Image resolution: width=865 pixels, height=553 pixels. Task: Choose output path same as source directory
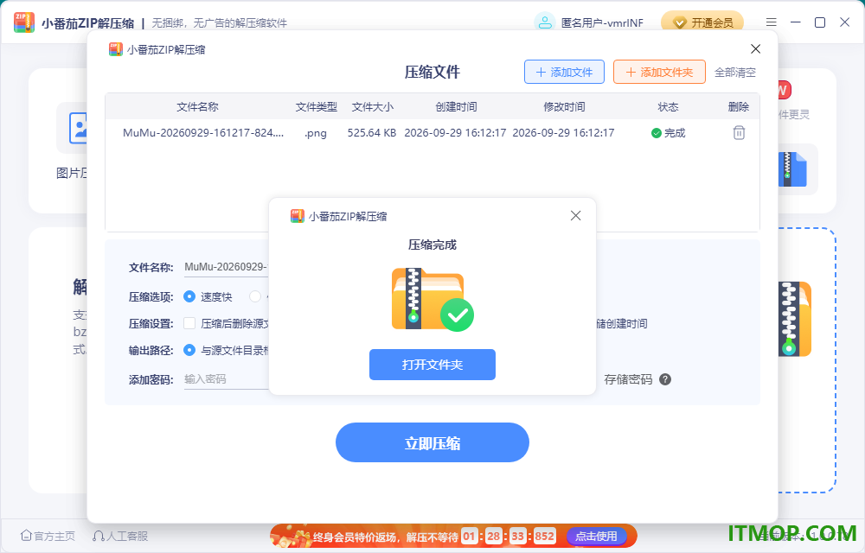[189, 350]
